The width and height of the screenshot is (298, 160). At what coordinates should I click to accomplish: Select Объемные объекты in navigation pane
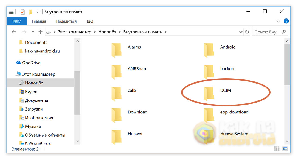[45, 135]
